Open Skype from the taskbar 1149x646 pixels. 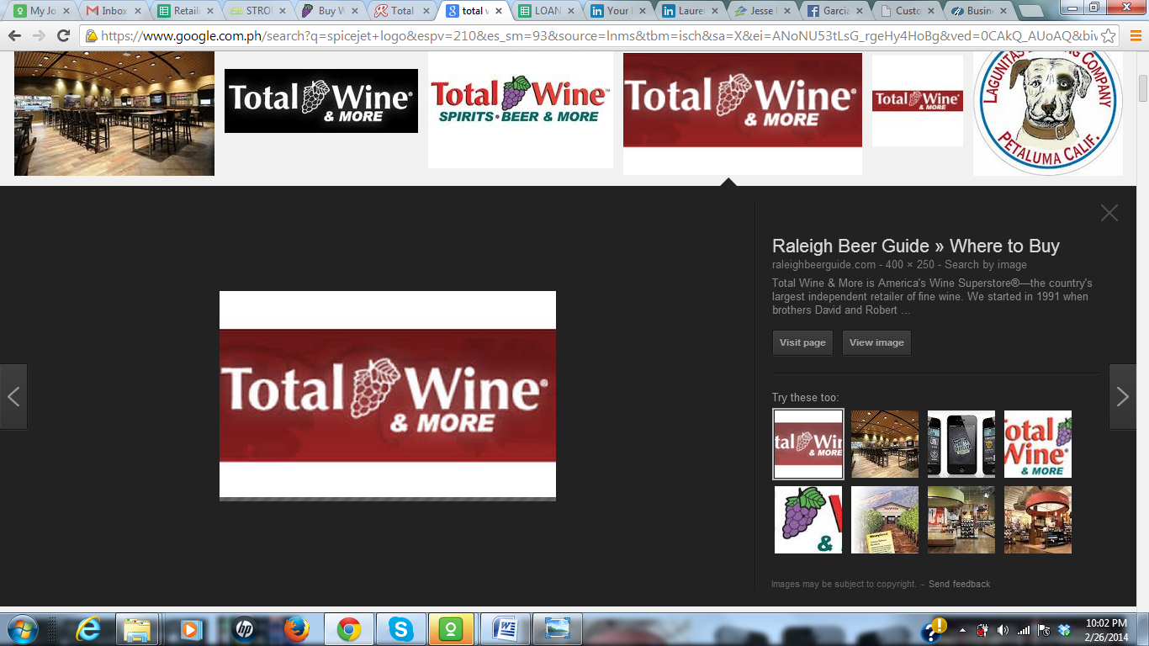pyautogui.click(x=400, y=629)
